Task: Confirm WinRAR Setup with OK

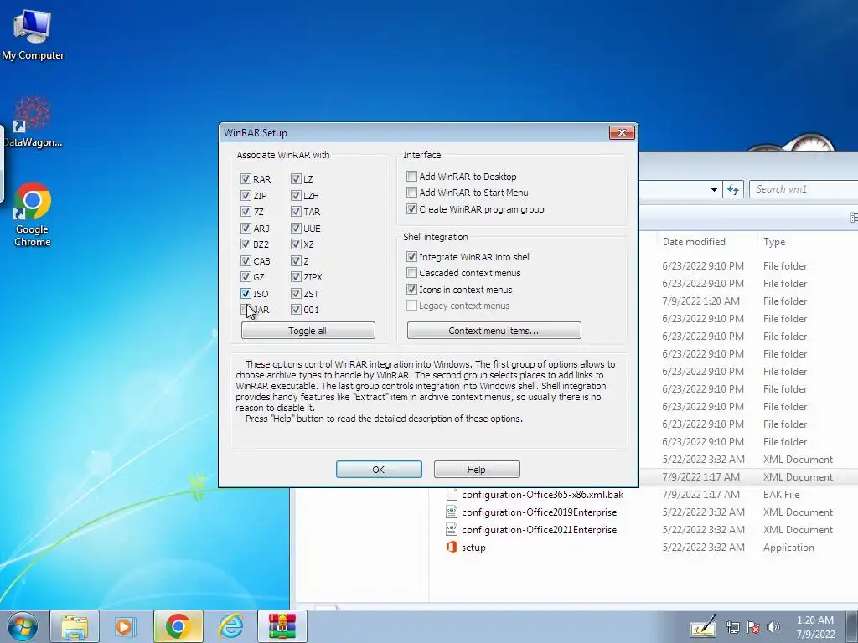Action: pyautogui.click(x=379, y=469)
